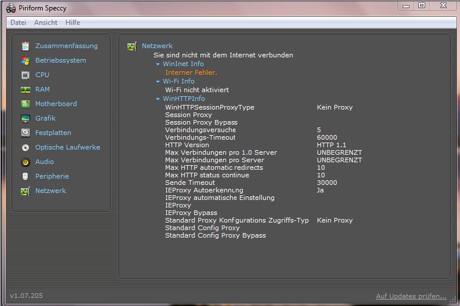Click the HTTP Version value HTTP 1.1
Screen dimensions: 460x306
click(331, 145)
